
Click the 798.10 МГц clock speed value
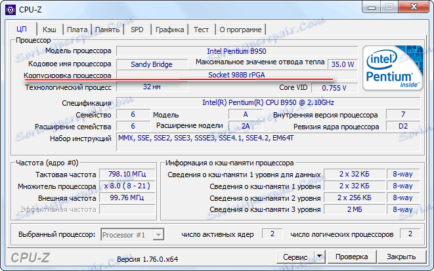127,175
